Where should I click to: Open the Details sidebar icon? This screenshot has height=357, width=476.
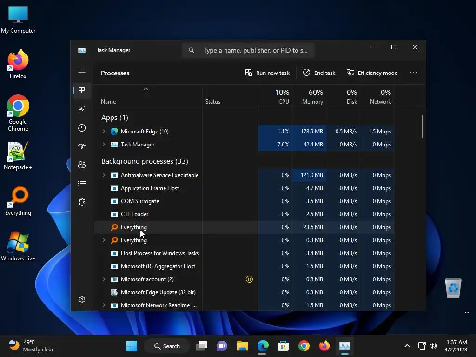coord(82,183)
